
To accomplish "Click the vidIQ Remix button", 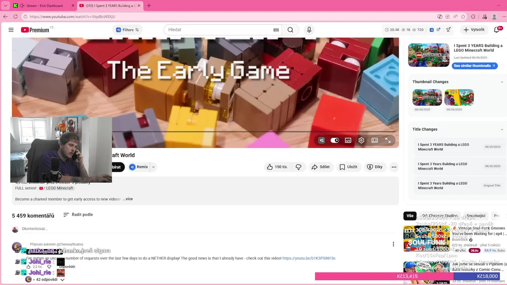I will [x=139, y=167].
